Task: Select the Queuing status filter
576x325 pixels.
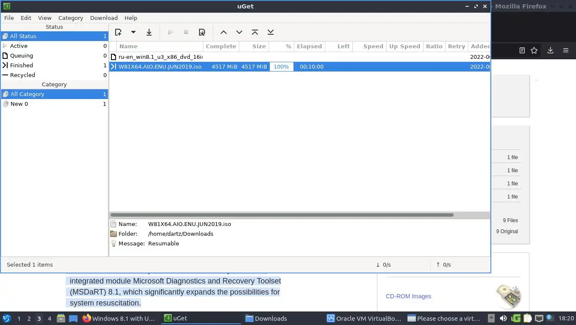Action: pos(54,55)
